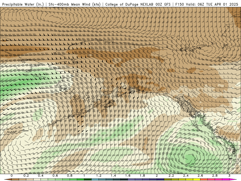The width and height of the screenshot is (241, 181).
Task: Click the '2' color scale label
Action: point(157,176)
